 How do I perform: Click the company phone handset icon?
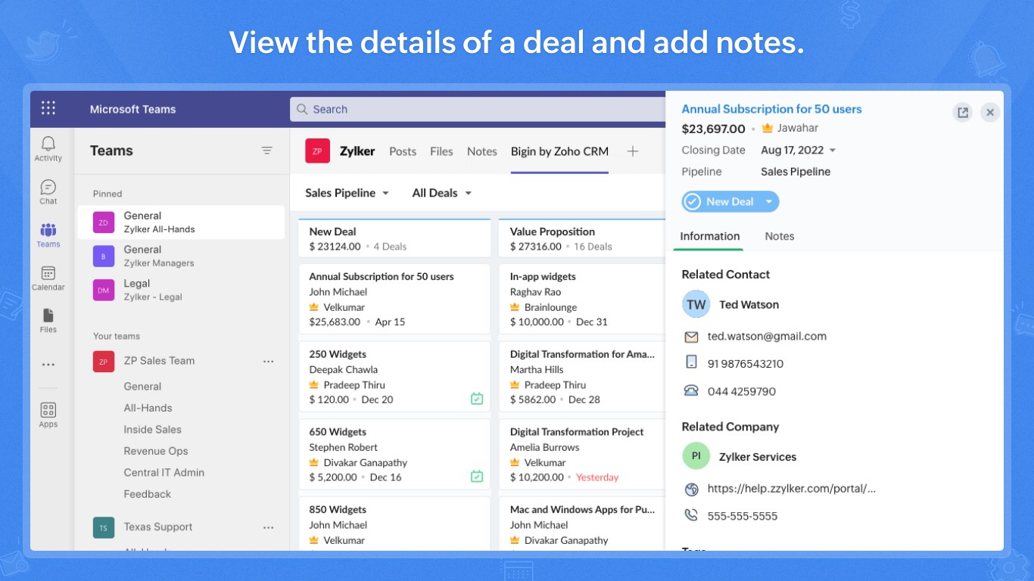click(x=691, y=515)
